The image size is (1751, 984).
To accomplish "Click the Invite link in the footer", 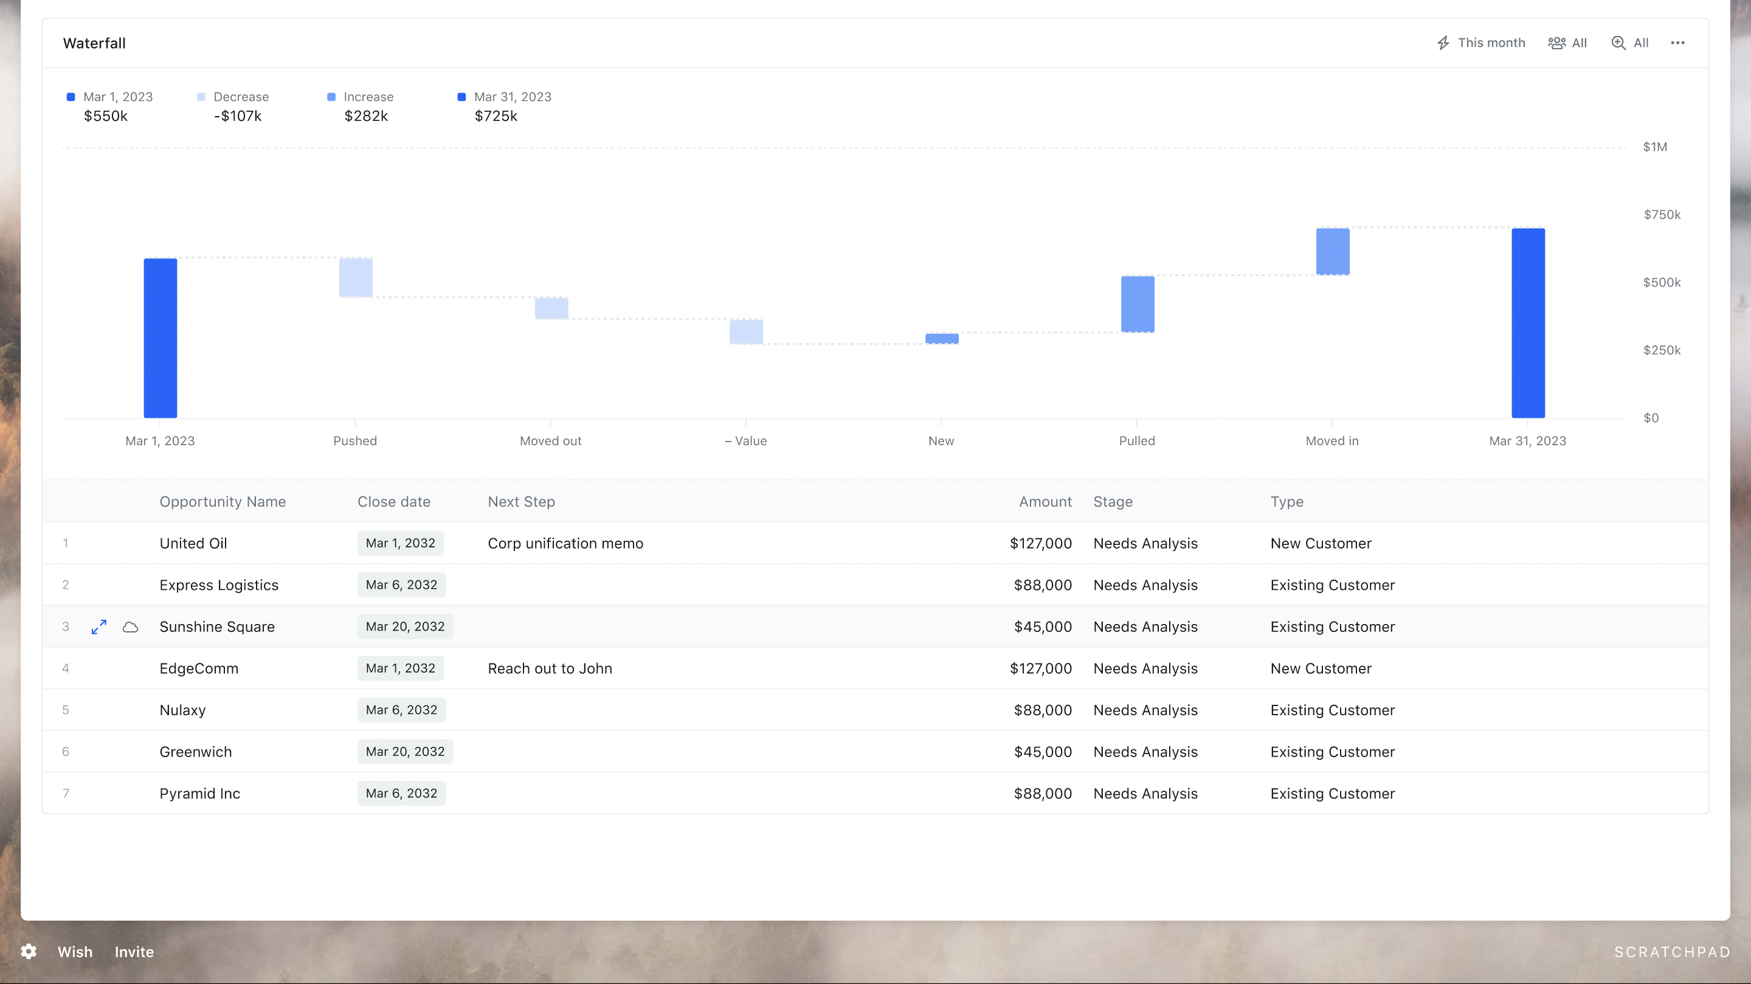I will [134, 951].
